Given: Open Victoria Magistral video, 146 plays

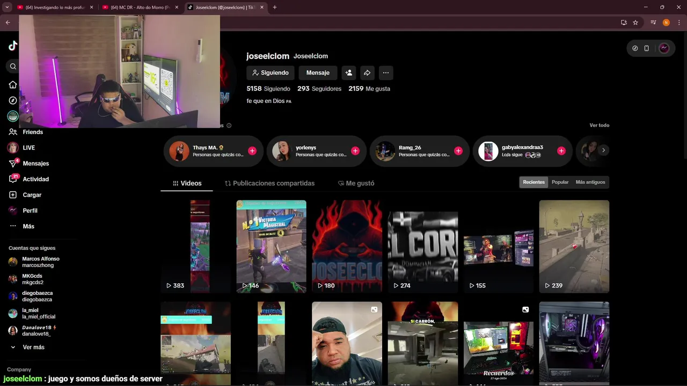Looking at the screenshot, I should pos(272,247).
